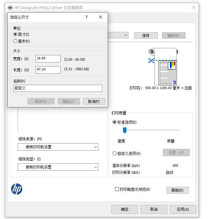
Task: Click the 删除(B) button
Action: [x=173, y=36]
